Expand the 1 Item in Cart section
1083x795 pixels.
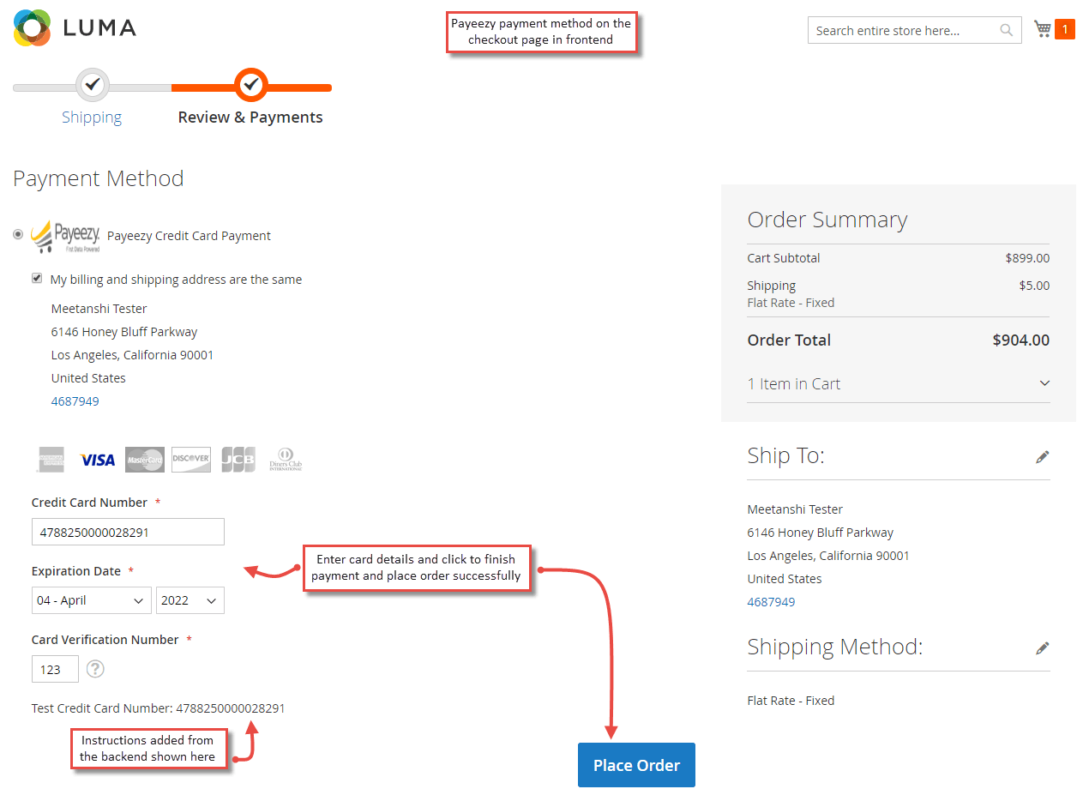click(x=899, y=383)
